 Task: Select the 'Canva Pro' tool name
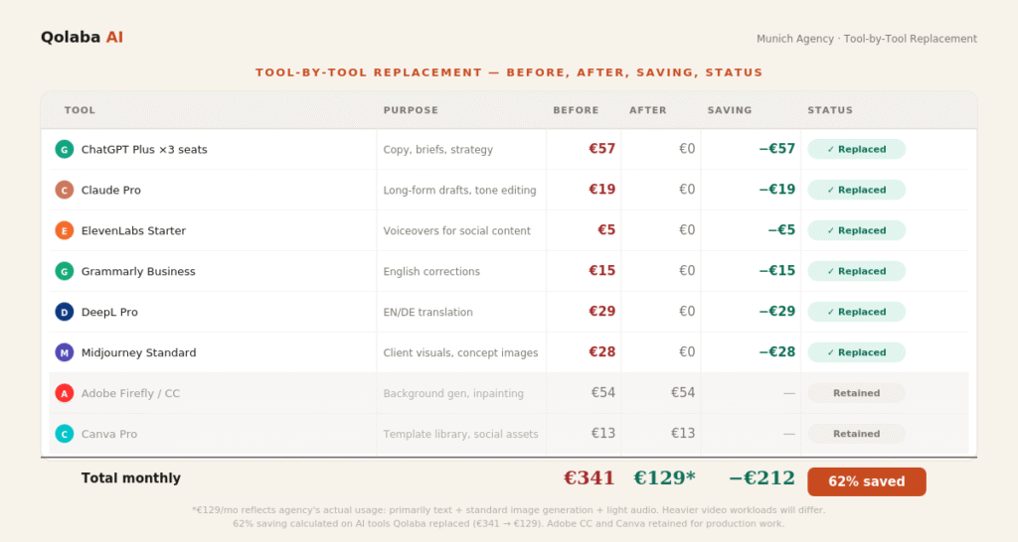click(x=109, y=434)
